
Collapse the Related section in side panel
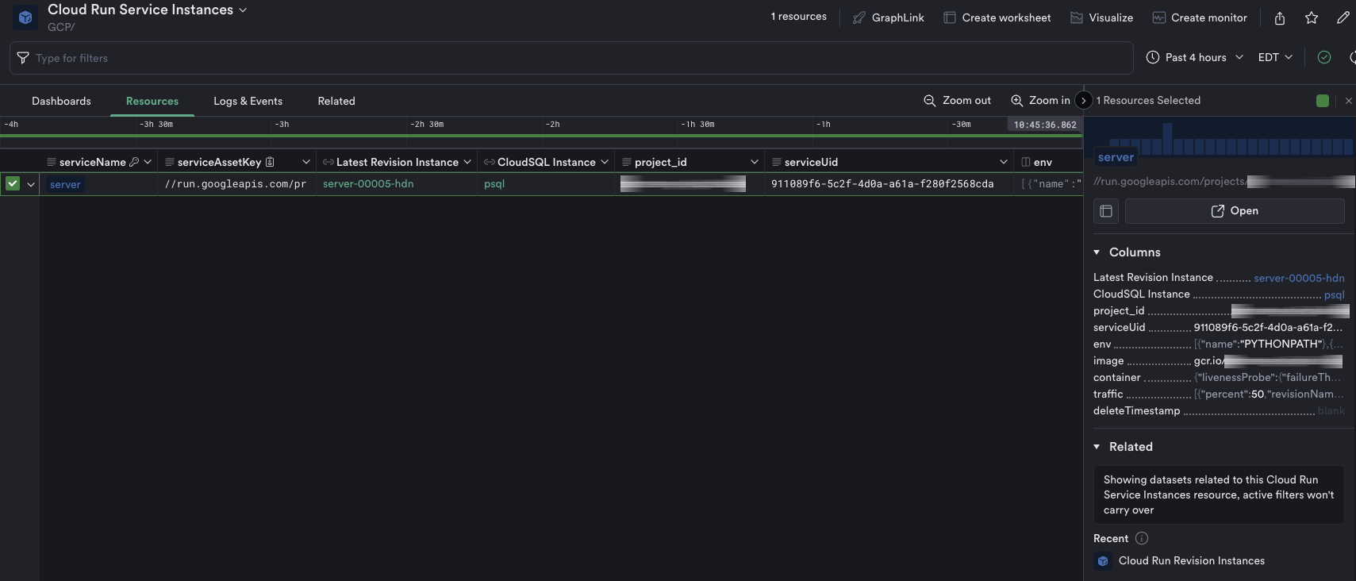click(1097, 447)
